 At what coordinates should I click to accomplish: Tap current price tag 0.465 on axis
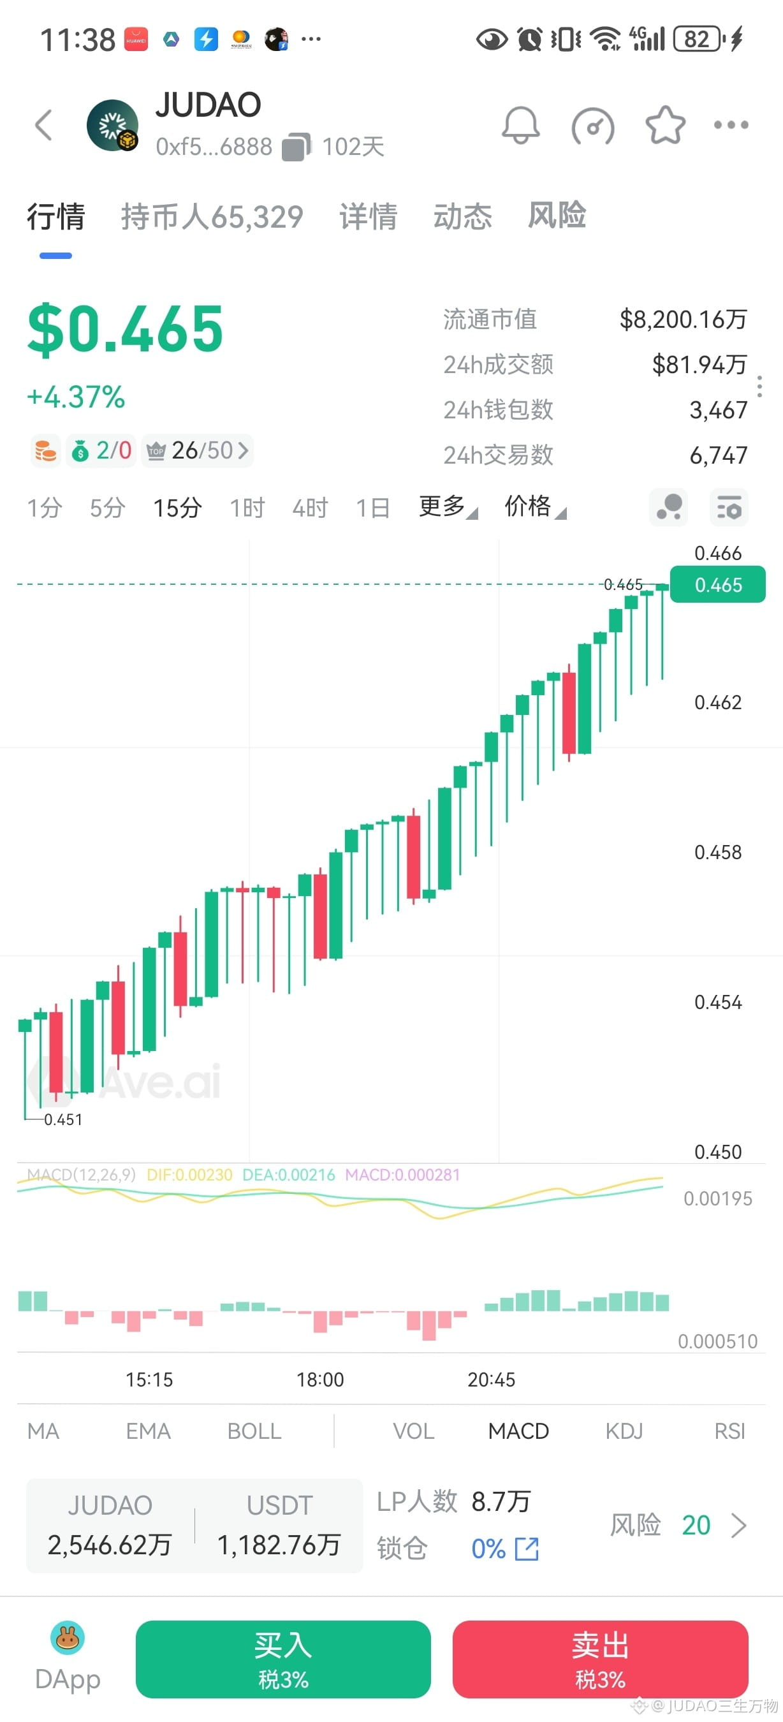click(x=717, y=585)
